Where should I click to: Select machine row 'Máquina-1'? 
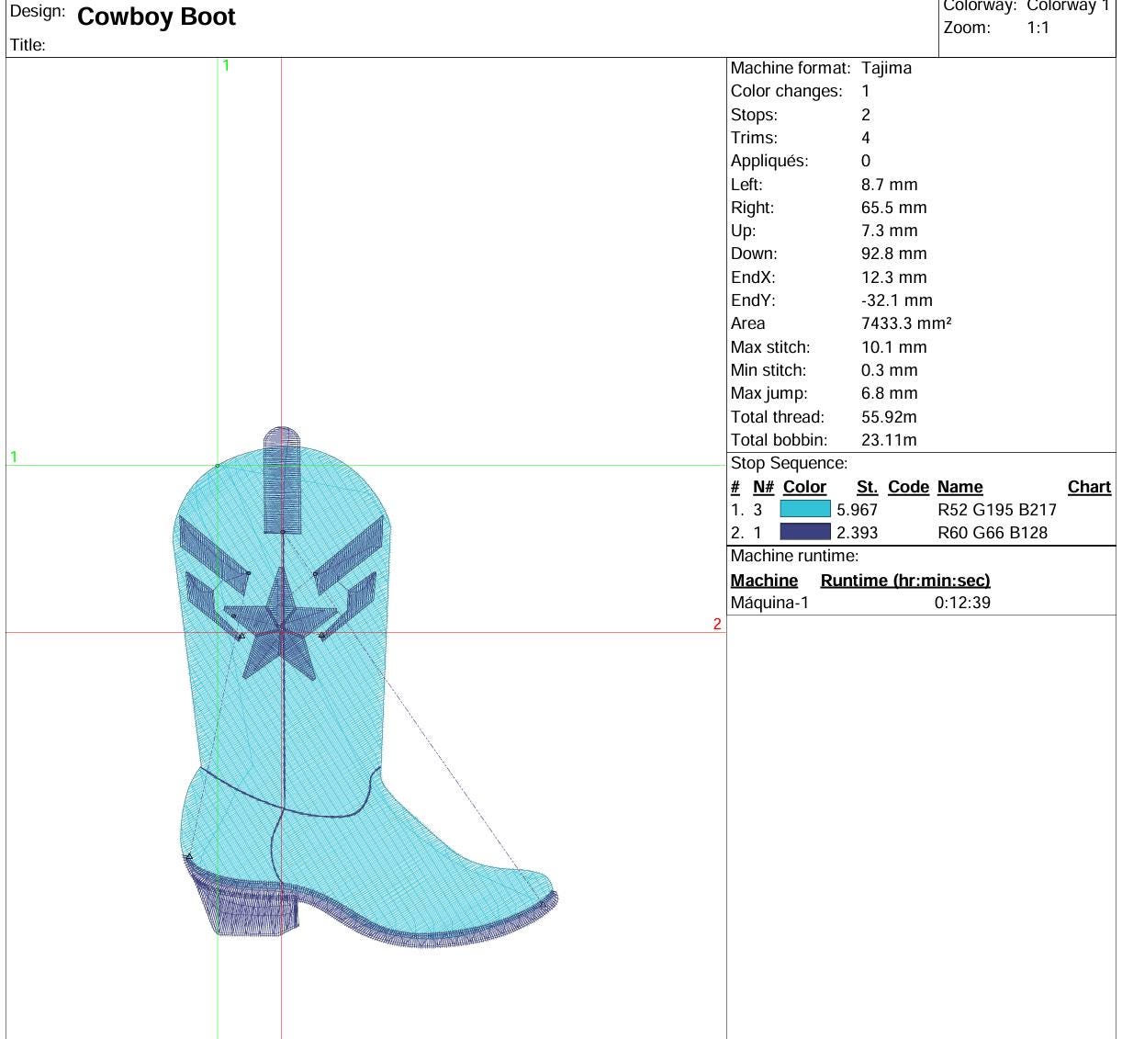click(769, 603)
